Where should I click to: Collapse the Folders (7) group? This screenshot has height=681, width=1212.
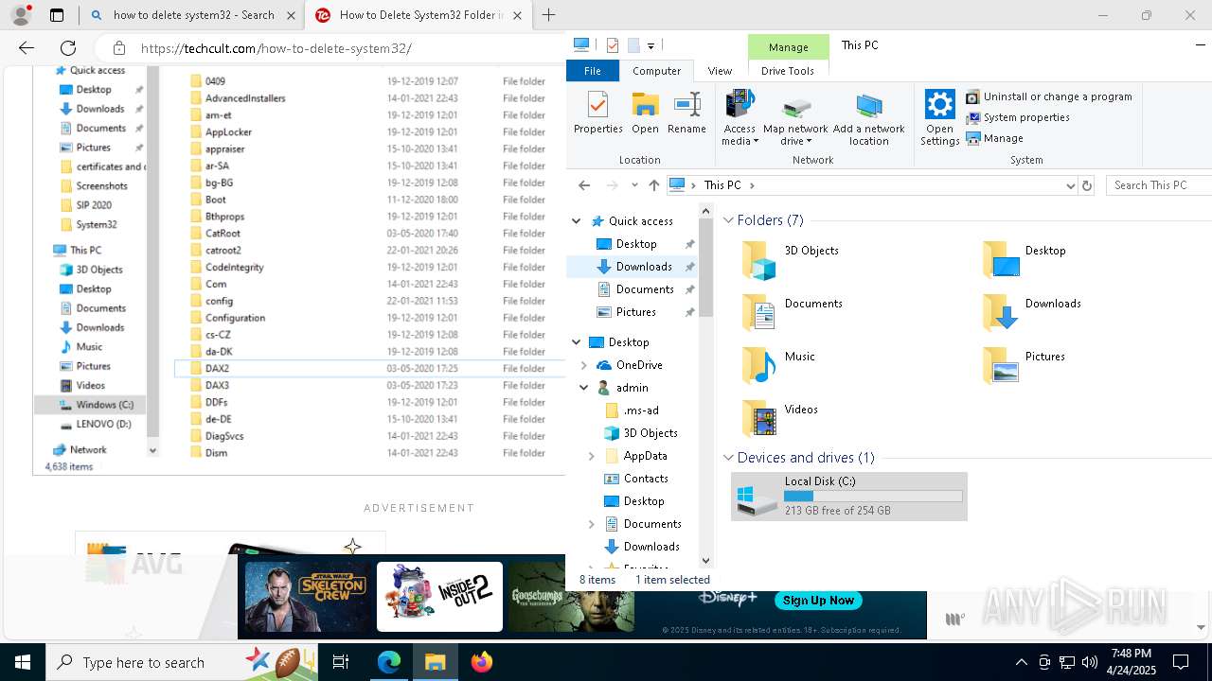coord(729,220)
